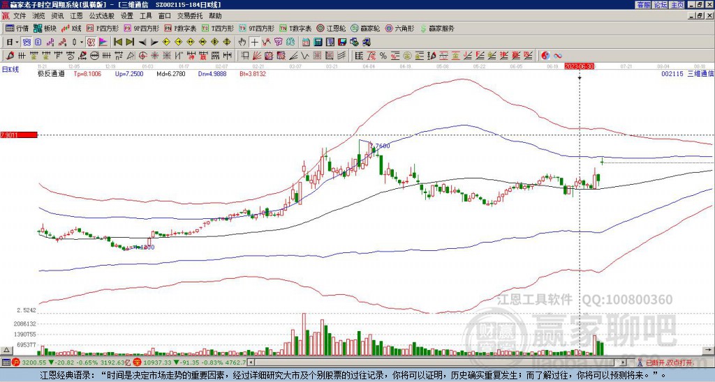Click the Up=7.2500 value

tap(129, 73)
